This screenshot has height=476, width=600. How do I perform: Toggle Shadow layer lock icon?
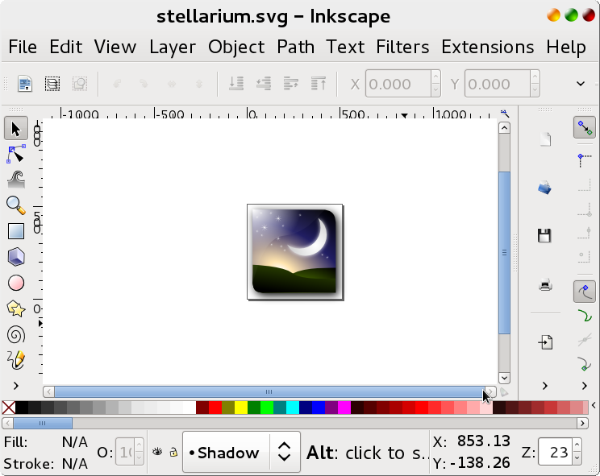point(173,453)
